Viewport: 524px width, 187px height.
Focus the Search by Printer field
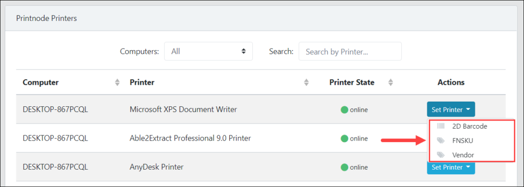point(350,52)
